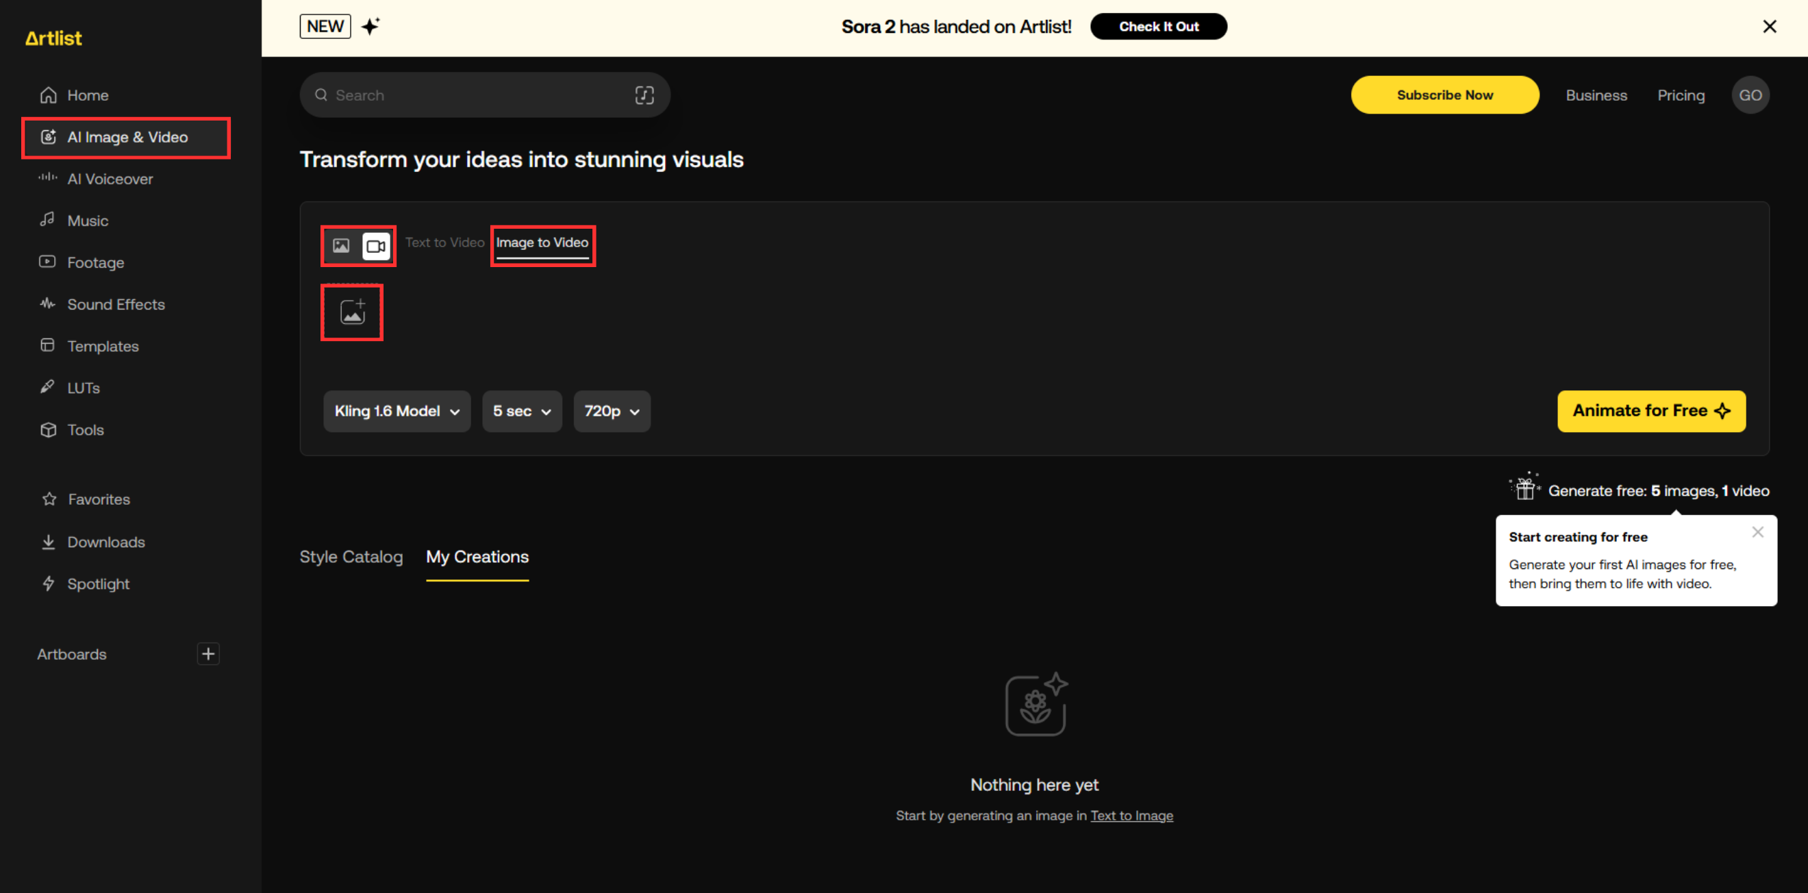Open the Templates section
Image resolution: width=1808 pixels, height=893 pixels.
pos(103,345)
